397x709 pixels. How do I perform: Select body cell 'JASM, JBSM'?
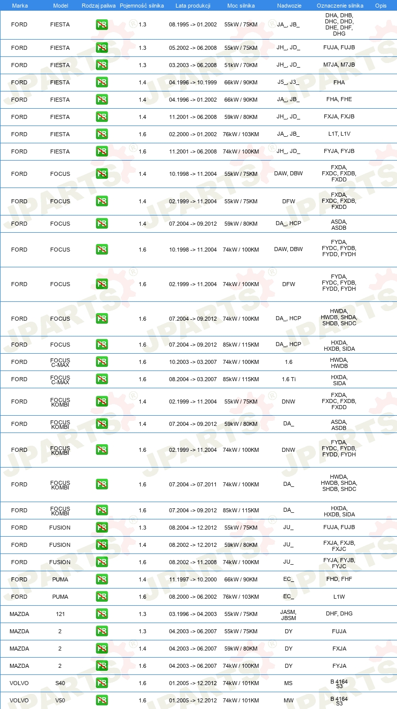click(x=288, y=614)
